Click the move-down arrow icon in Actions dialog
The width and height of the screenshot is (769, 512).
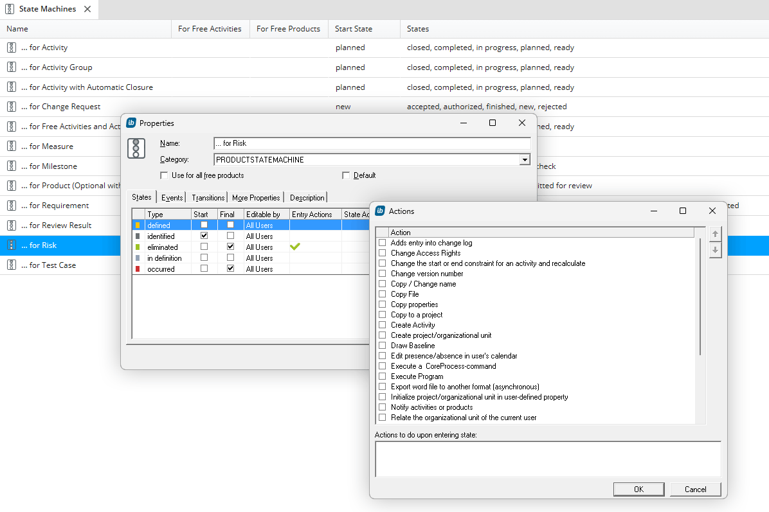point(715,250)
